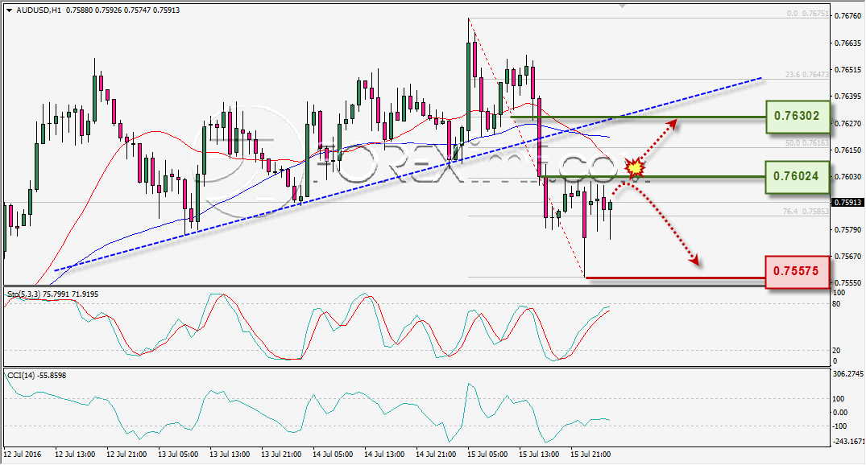Click price axis value 0.76515

(847, 70)
